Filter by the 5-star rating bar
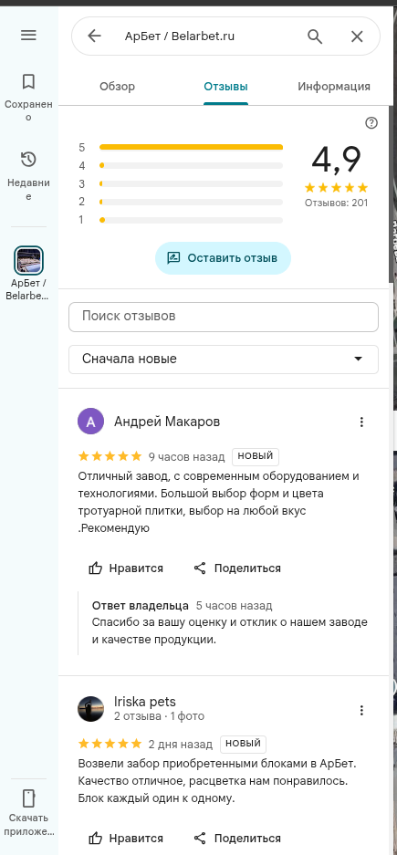397x855 pixels. [x=191, y=147]
